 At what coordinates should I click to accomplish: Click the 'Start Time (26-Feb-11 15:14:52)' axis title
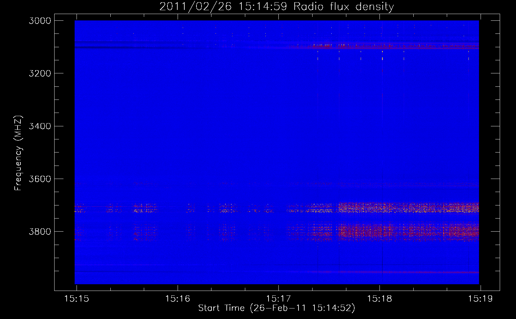pos(276,308)
